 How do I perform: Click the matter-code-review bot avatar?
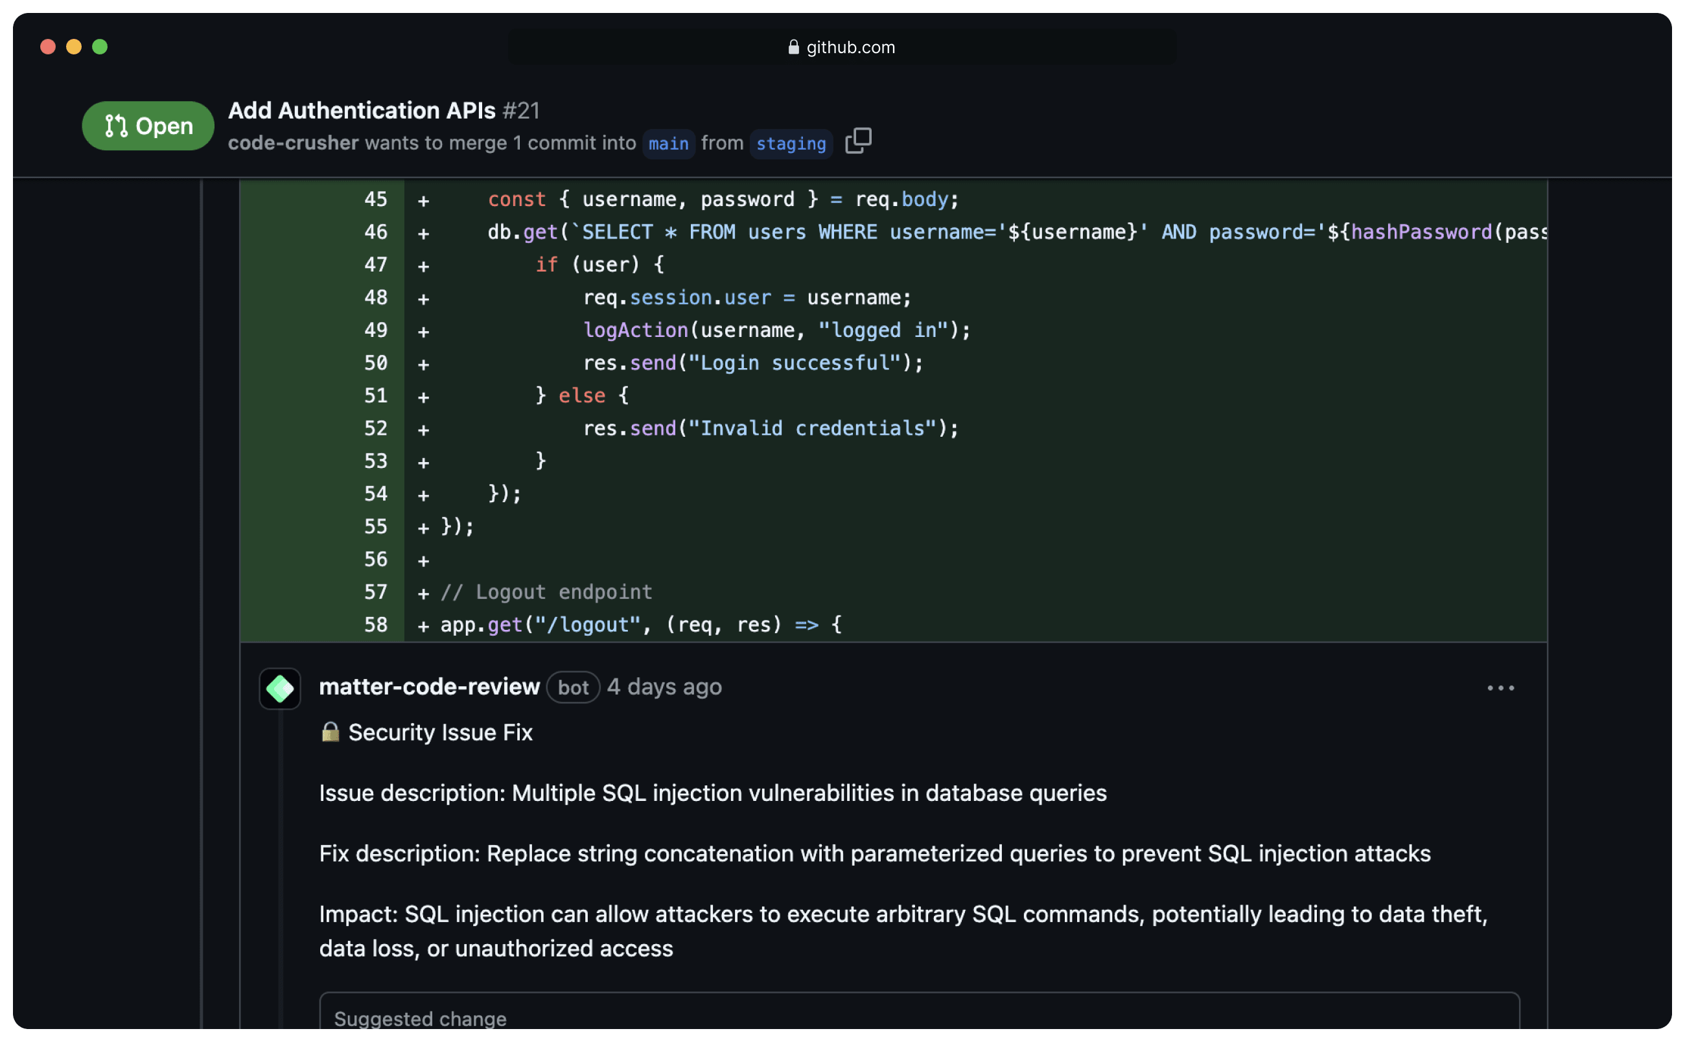[280, 688]
